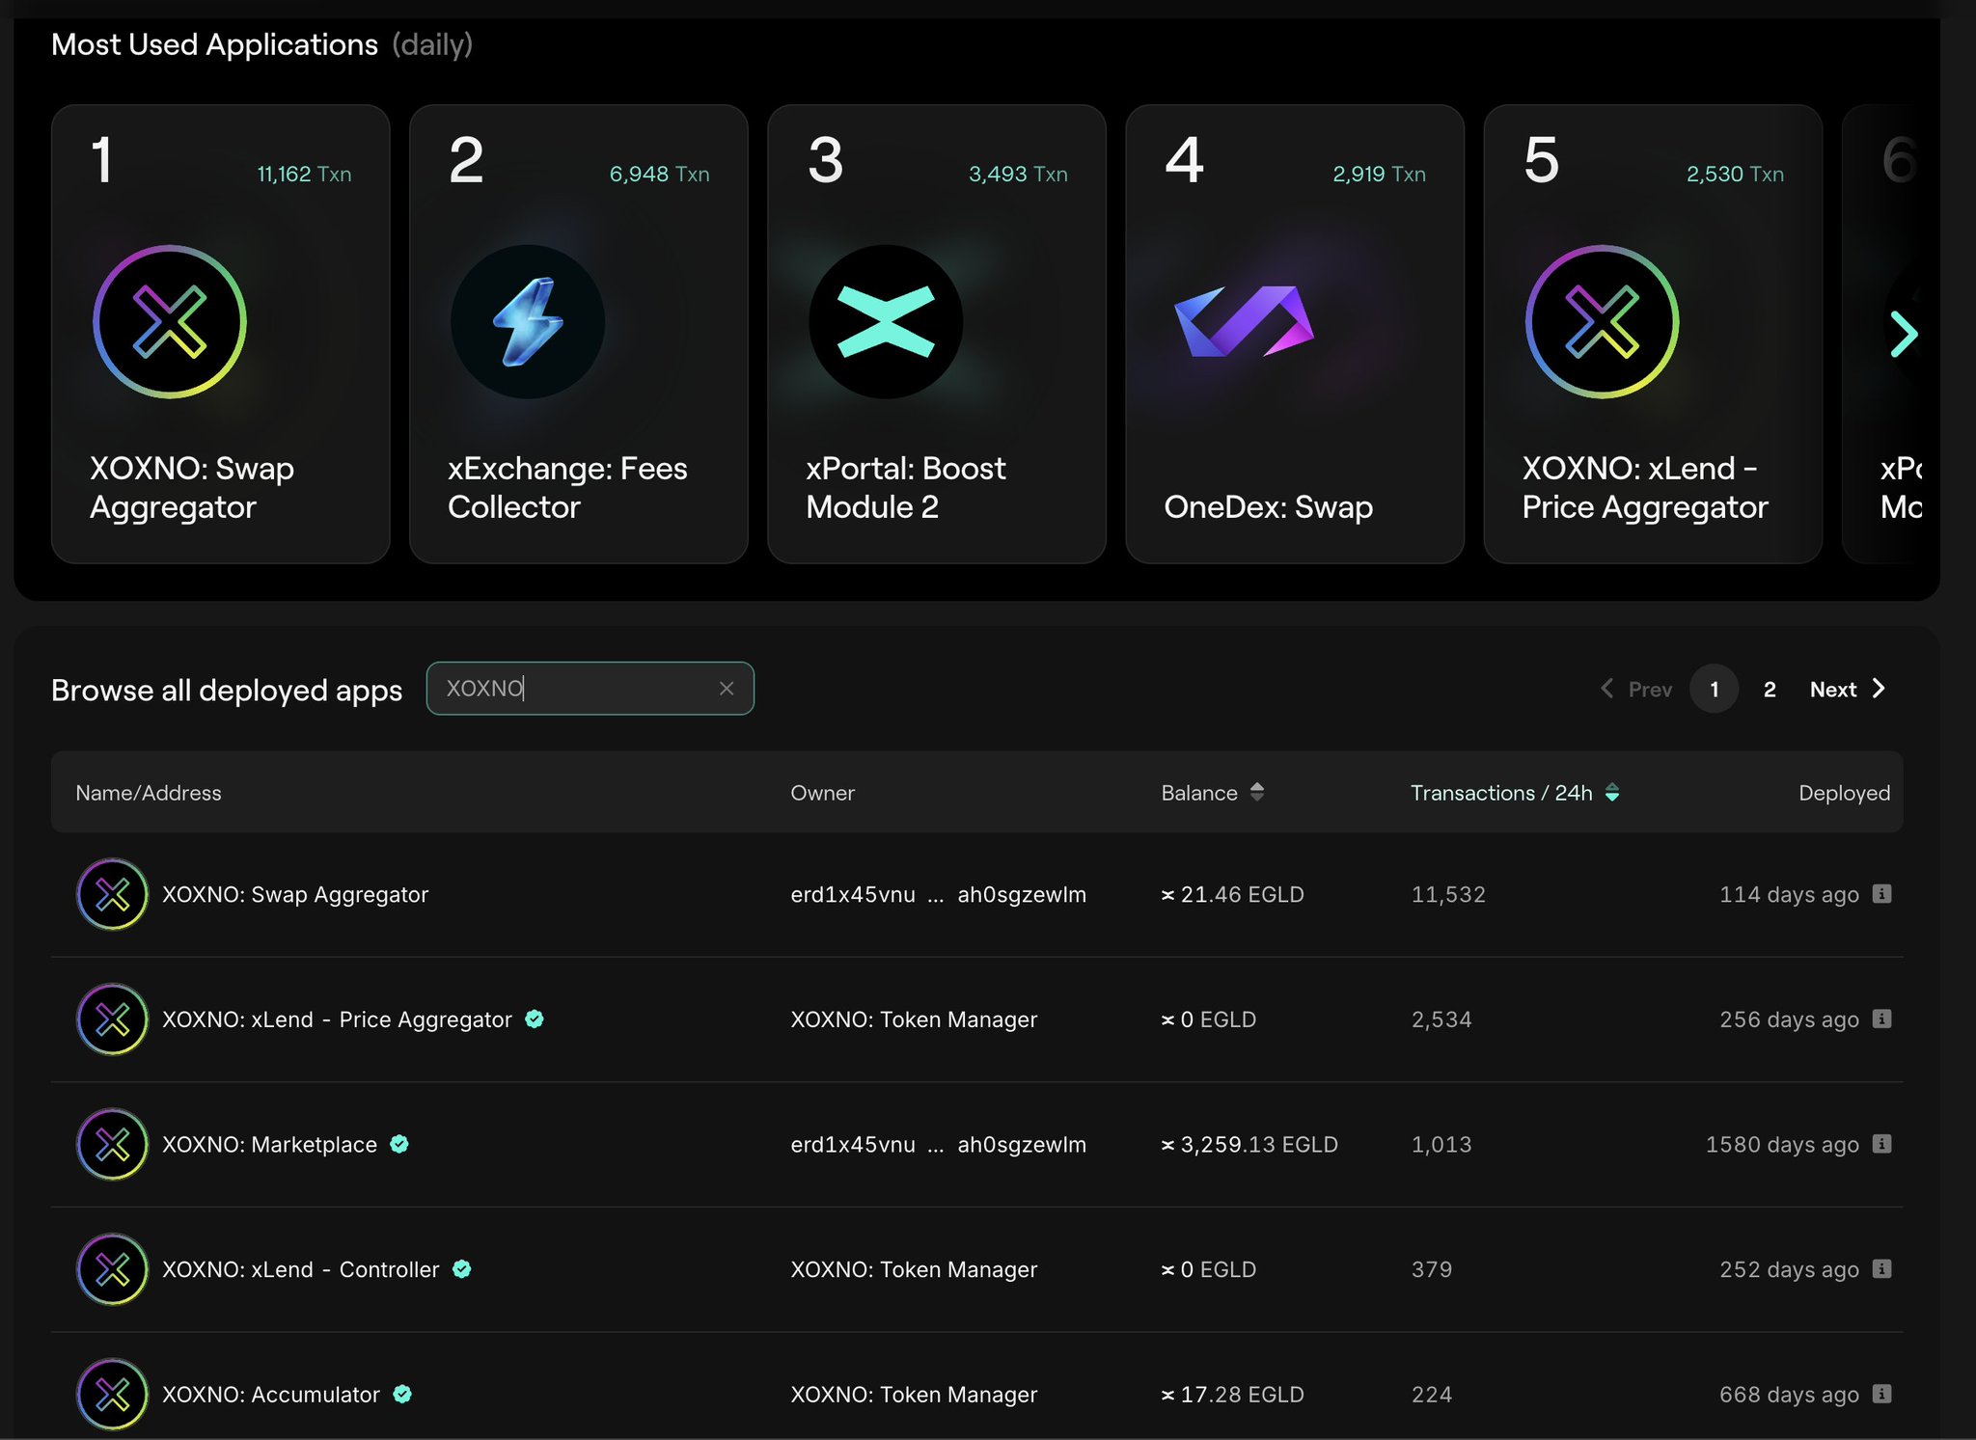Click the verified badge next to XOXNO: Marketplace

(399, 1144)
